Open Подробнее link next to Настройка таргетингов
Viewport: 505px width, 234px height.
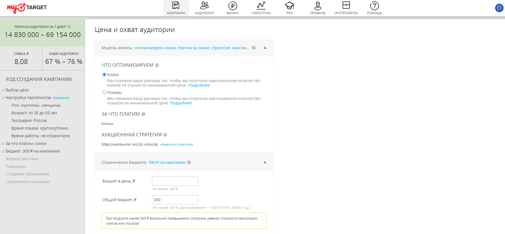point(61,98)
